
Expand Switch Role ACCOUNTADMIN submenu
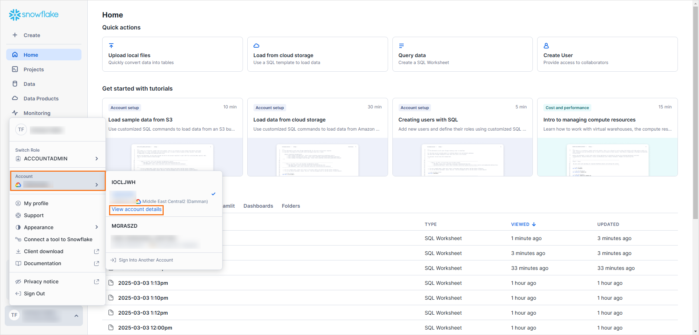coord(57,159)
